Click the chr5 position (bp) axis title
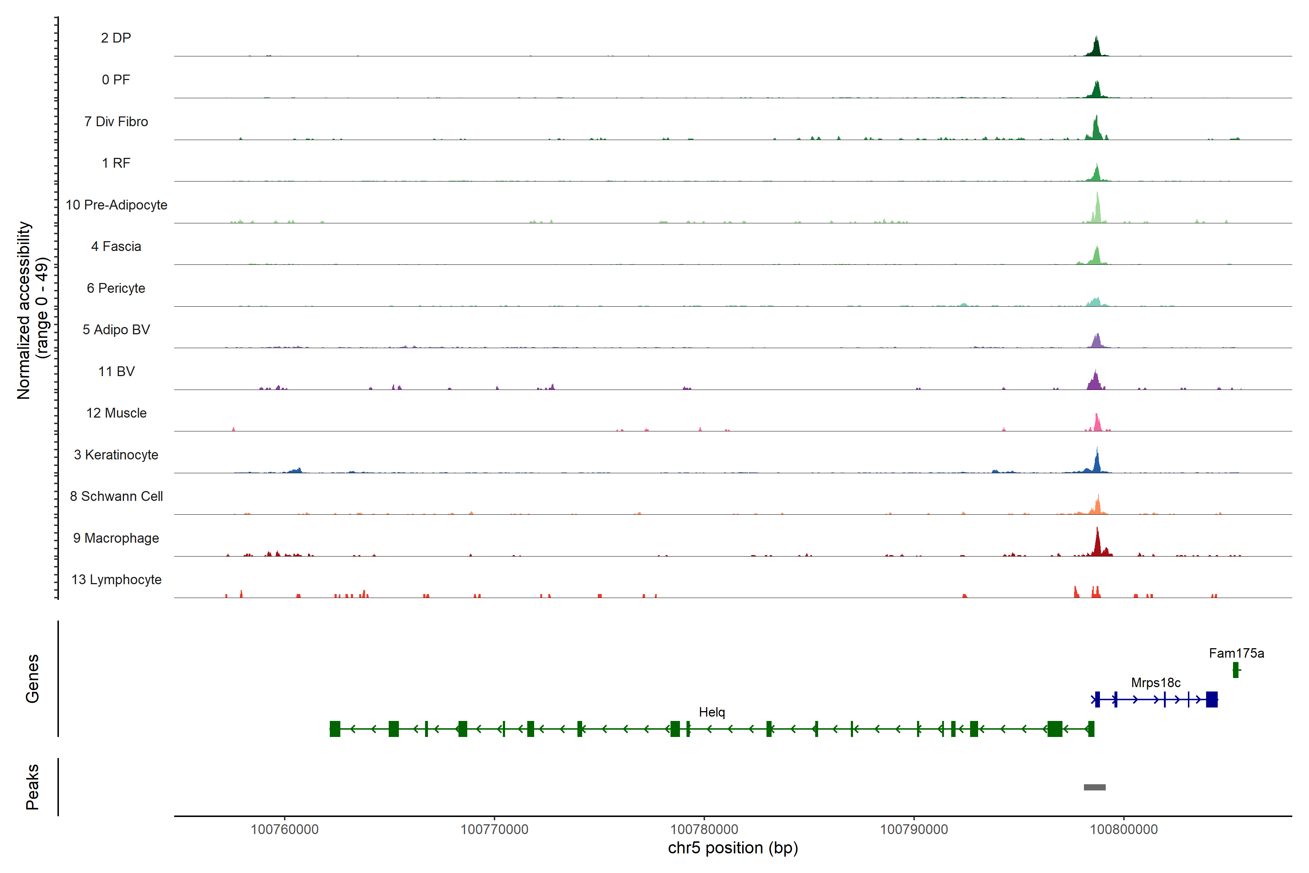This screenshot has height=873, width=1309. coord(732,848)
